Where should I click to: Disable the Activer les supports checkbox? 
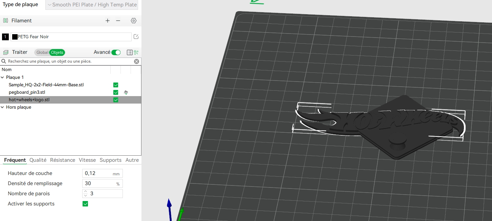(x=85, y=204)
